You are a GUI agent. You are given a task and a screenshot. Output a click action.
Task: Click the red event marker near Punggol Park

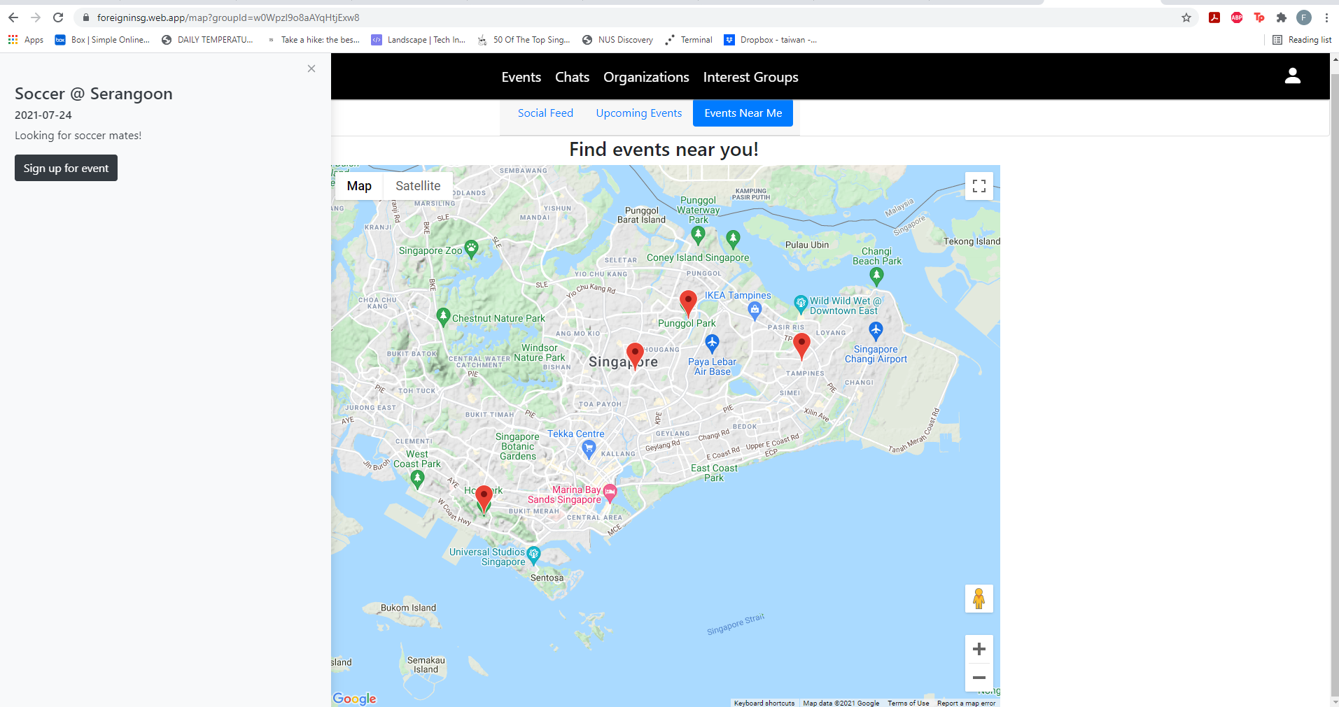pyautogui.click(x=688, y=303)
